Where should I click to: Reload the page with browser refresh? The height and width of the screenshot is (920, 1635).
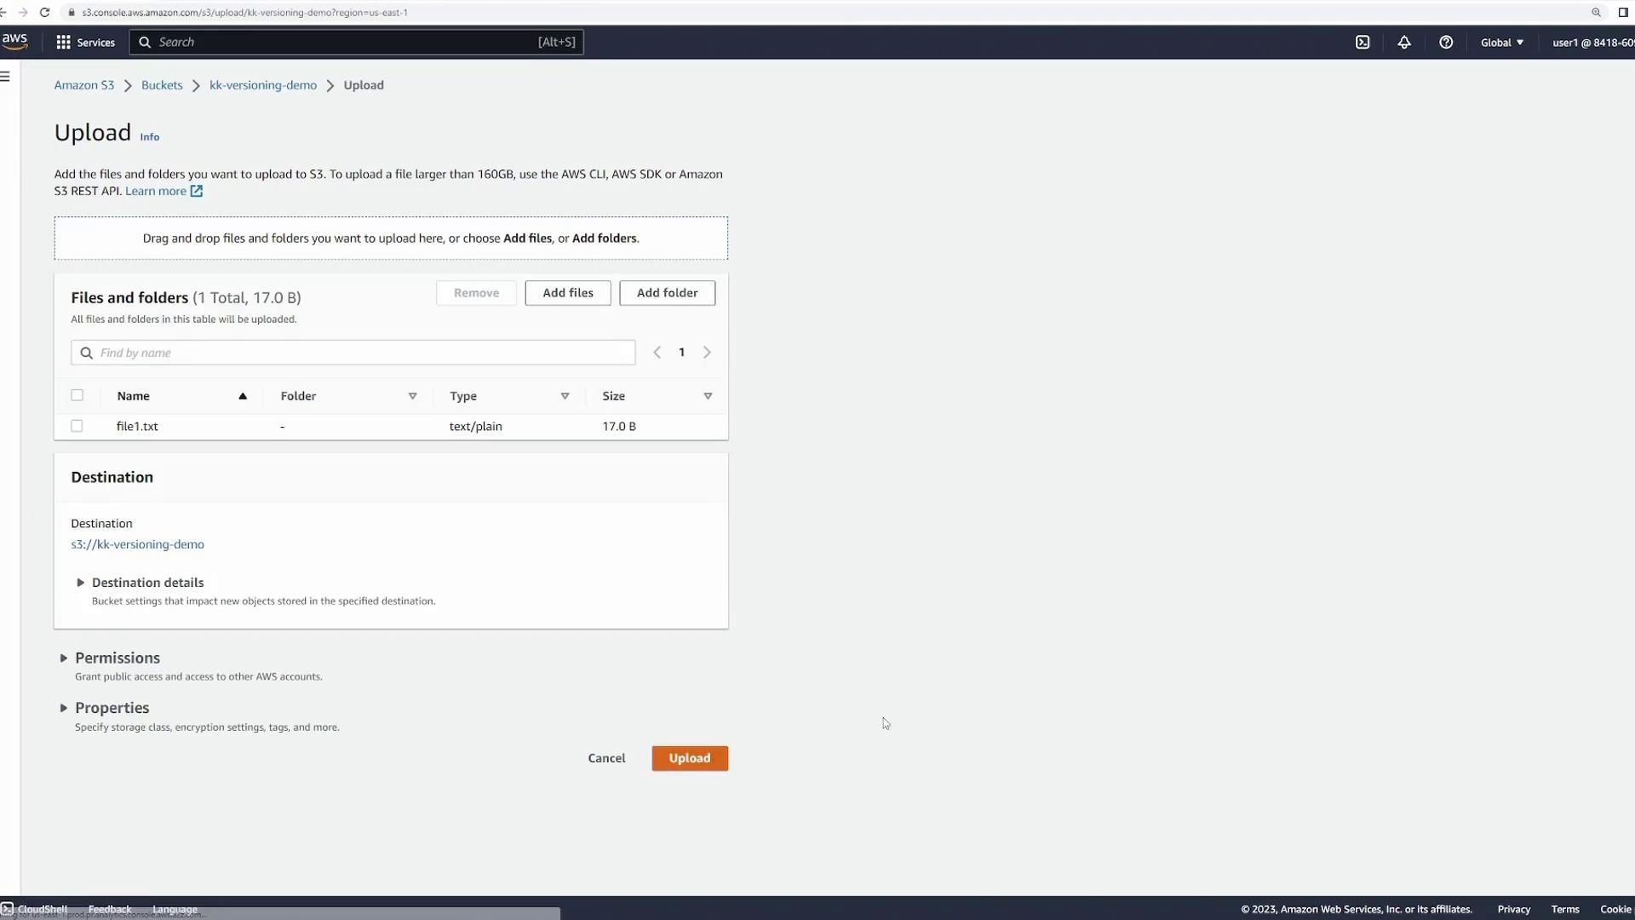pos(45,13)
